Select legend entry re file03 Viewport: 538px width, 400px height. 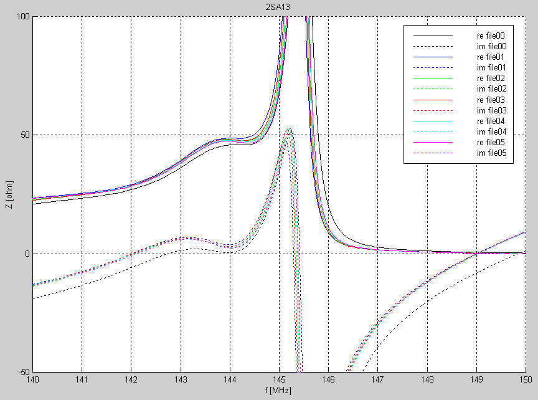(x=491, y=100)
